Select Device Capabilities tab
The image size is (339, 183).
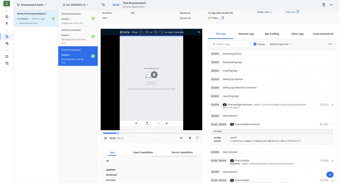182,152
